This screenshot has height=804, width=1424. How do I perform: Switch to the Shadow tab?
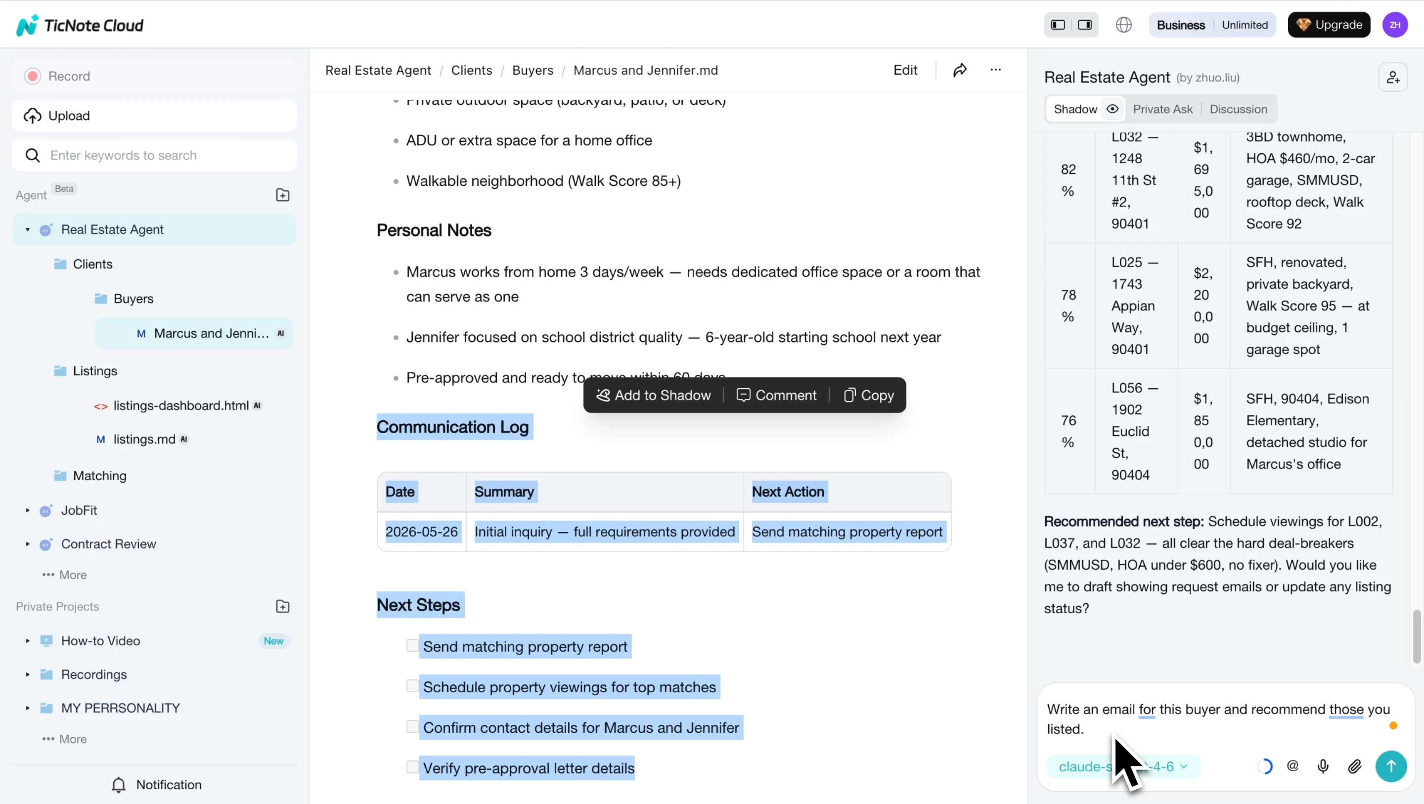[x=1075, y=109]
